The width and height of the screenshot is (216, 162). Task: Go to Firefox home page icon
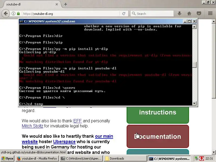point(189,13)
